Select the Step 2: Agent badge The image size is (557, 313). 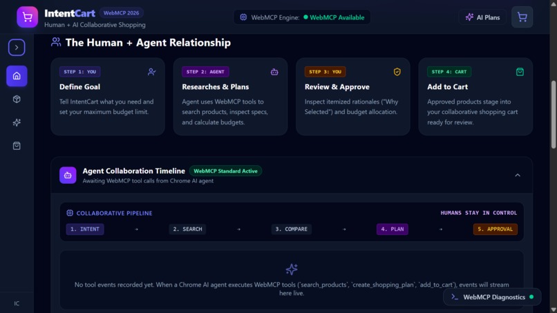click(x=205, y=72)
